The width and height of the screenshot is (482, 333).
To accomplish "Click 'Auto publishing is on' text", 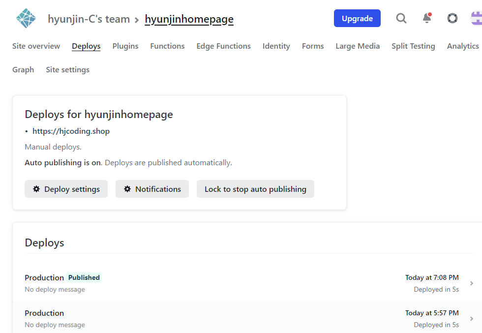I will 63,163.
